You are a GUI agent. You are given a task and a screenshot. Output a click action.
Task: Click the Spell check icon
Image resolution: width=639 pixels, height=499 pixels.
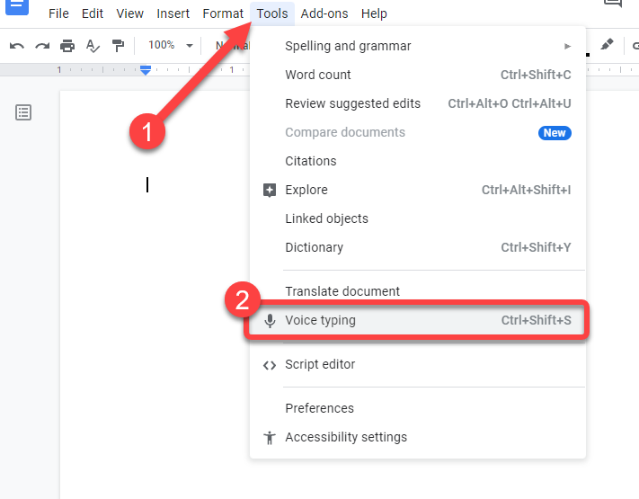point(93,46)
